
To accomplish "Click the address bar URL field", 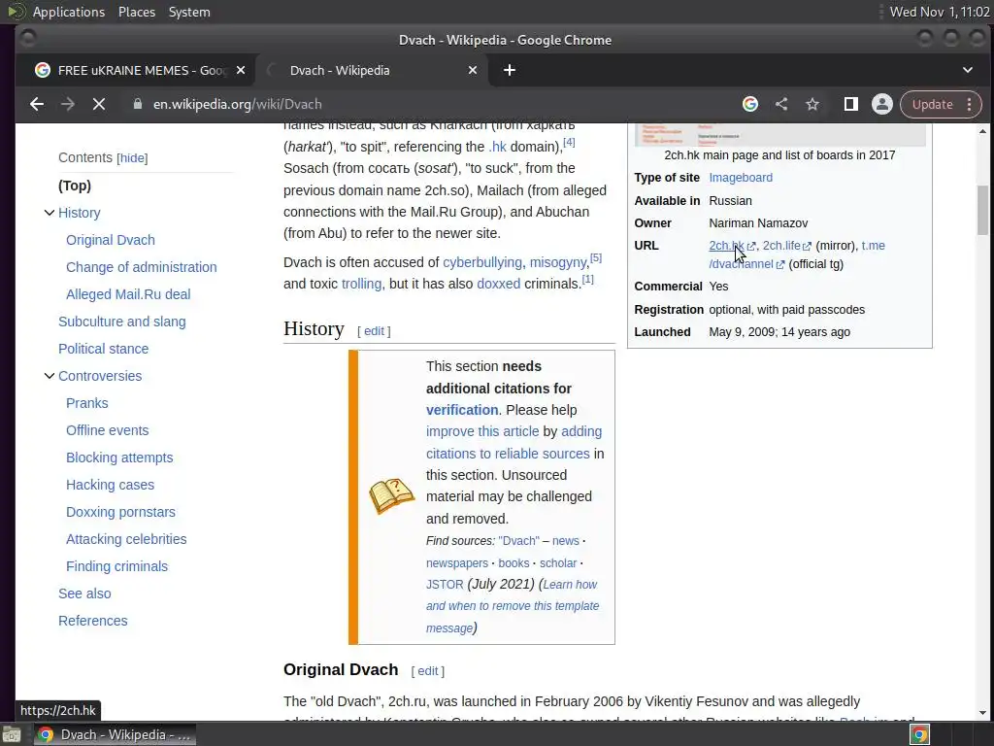I will coord(237,104).
